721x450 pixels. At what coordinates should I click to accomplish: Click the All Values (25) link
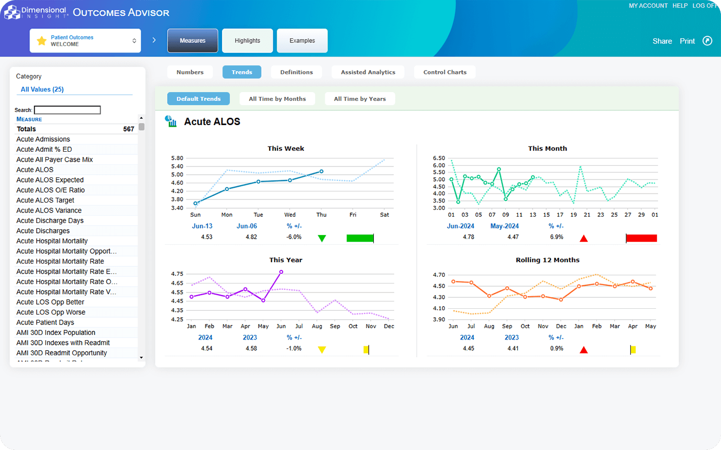pyautogui.click(x=42, y=89)
